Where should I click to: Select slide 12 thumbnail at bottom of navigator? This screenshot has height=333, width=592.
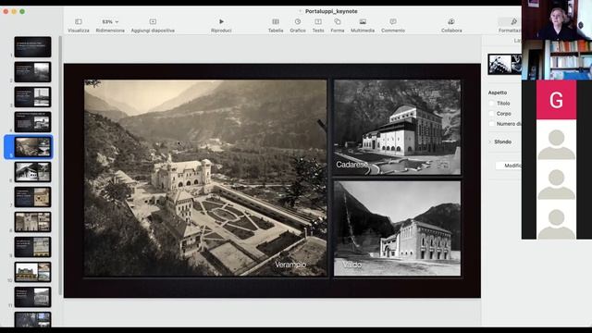pos(33,319)
